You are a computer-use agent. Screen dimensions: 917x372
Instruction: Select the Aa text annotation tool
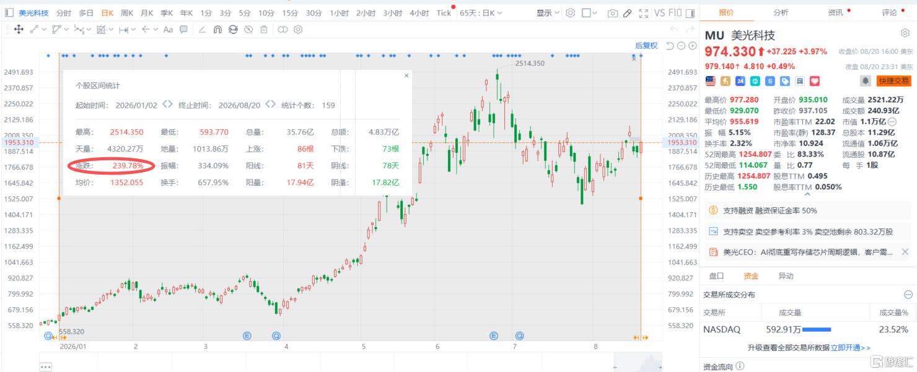click(x=169, y=29)
